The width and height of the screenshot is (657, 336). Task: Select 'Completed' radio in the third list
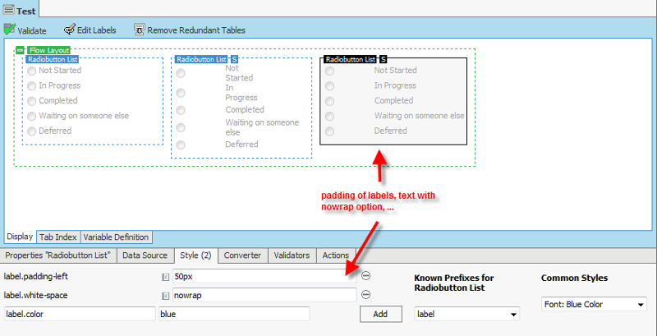point(329,101)
